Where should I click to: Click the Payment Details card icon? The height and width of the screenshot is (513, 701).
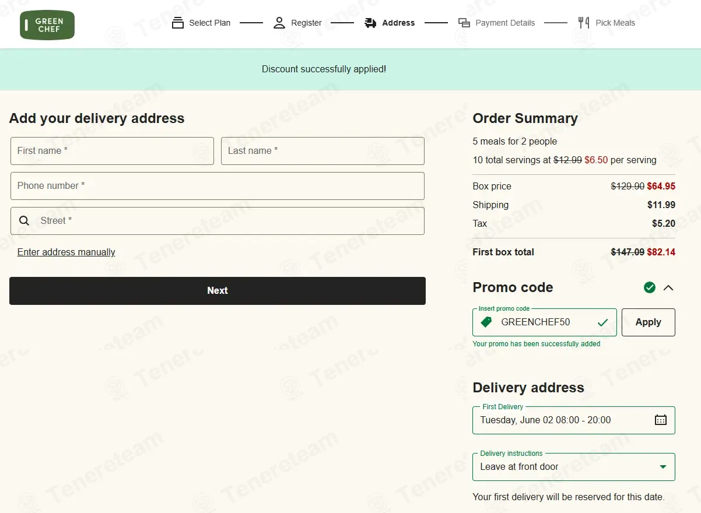464,23
